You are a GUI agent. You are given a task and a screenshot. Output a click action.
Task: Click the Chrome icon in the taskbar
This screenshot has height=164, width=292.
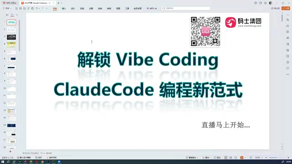pyautogui.click(x=42, y=162)
